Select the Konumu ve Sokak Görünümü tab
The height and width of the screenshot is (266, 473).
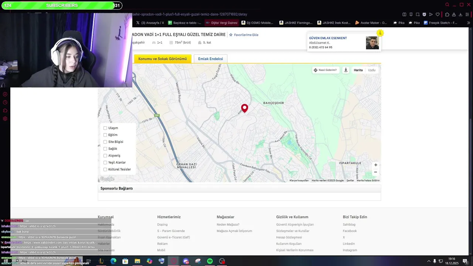pos(163,59)
